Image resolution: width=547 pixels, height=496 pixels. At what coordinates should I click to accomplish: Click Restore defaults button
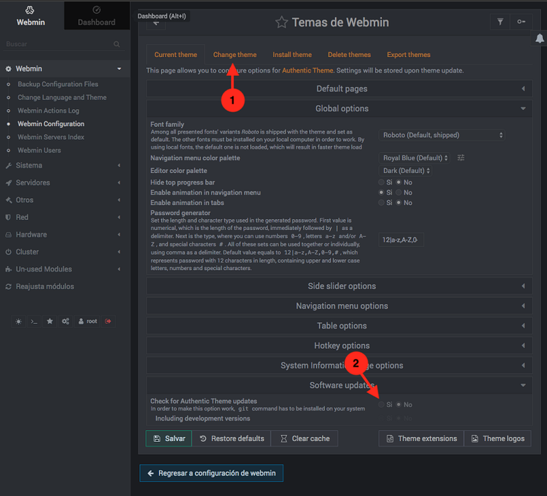[232, 438]
